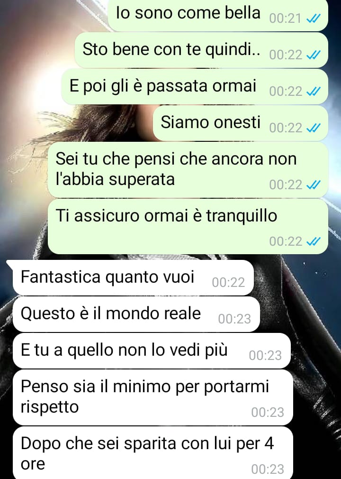Tap the 'E poi gli è passata ormai' message
341x479 pixels.
(195, 87)
